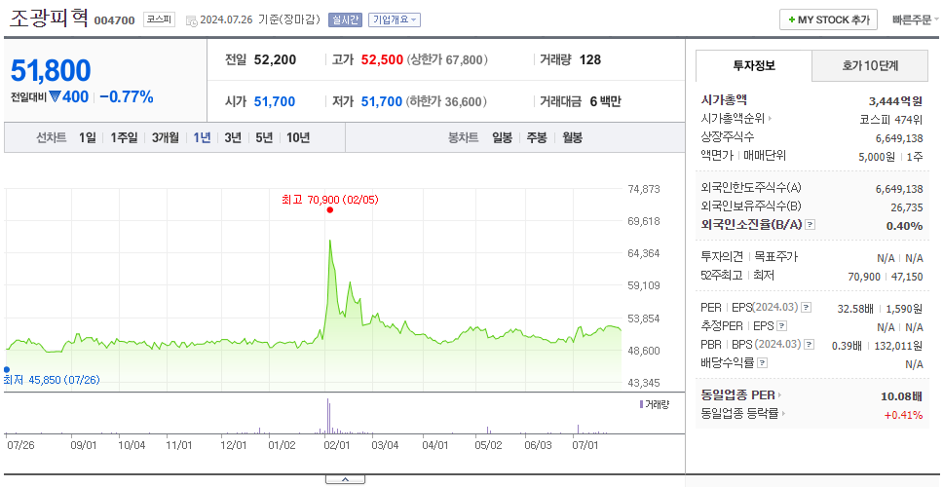Click the 하한가 36,600 text
The image size is (943, 487).
(446, 101)
